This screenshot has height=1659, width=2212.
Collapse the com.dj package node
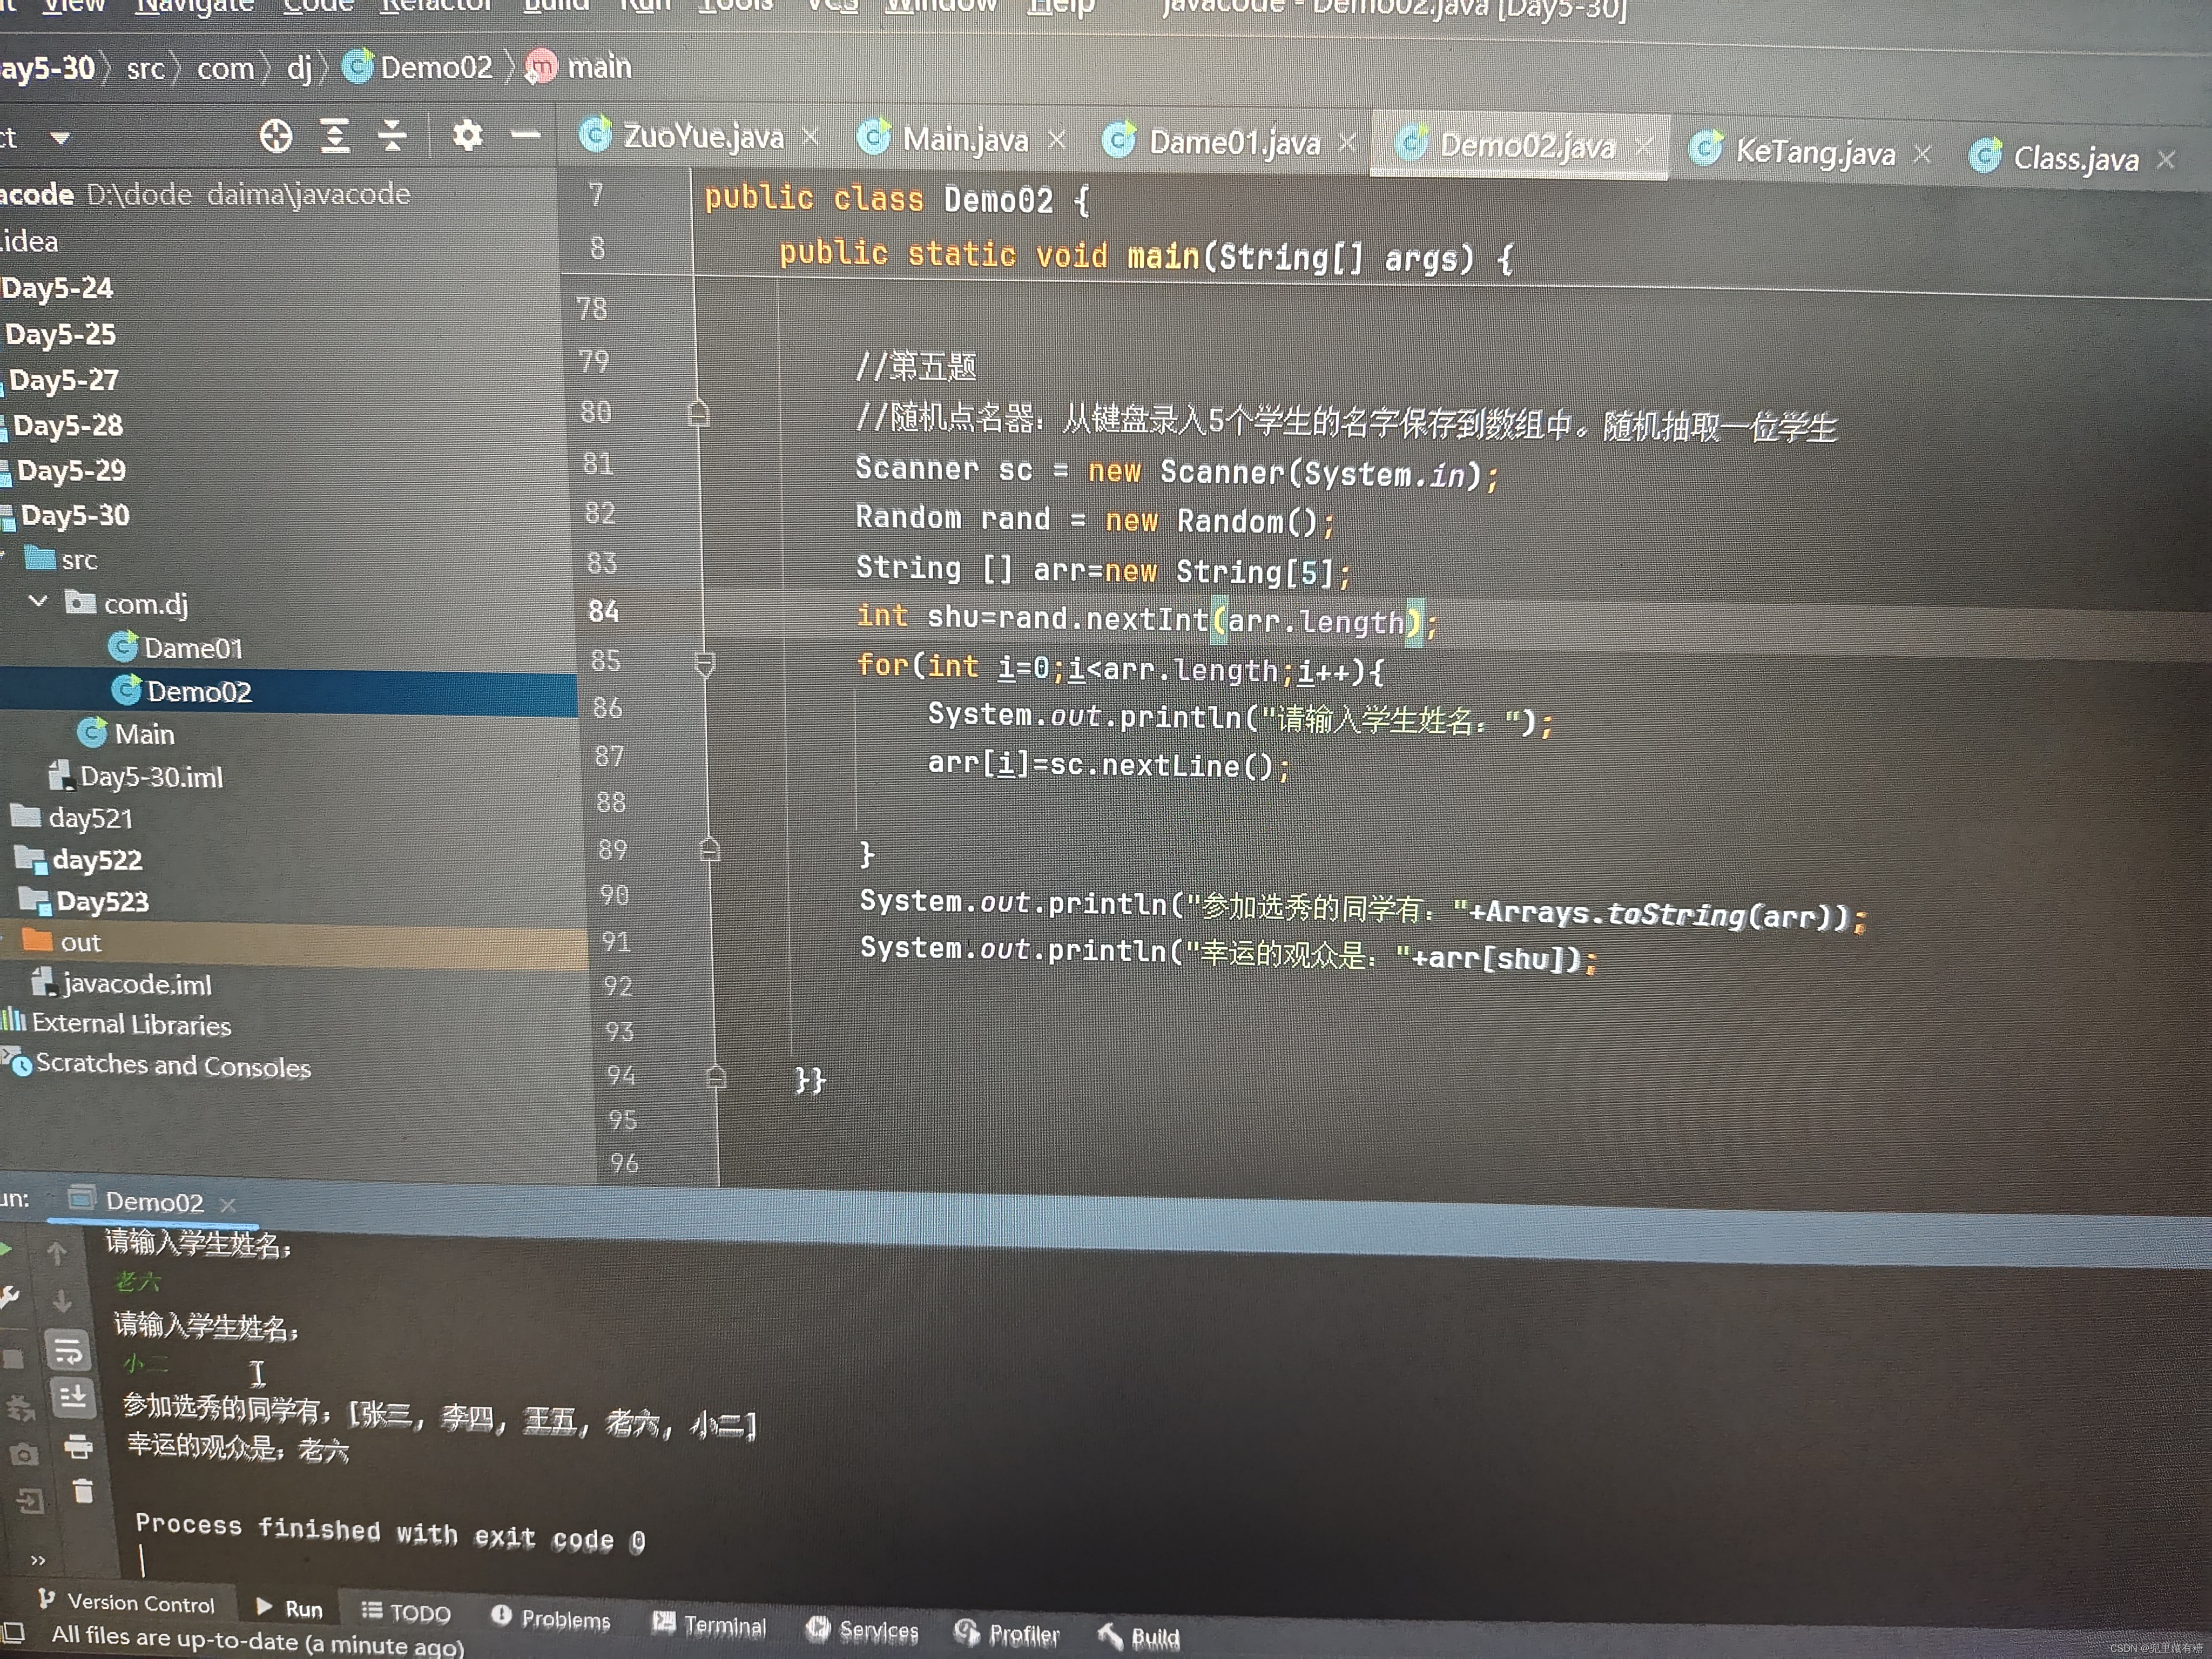tap(39, 601)
